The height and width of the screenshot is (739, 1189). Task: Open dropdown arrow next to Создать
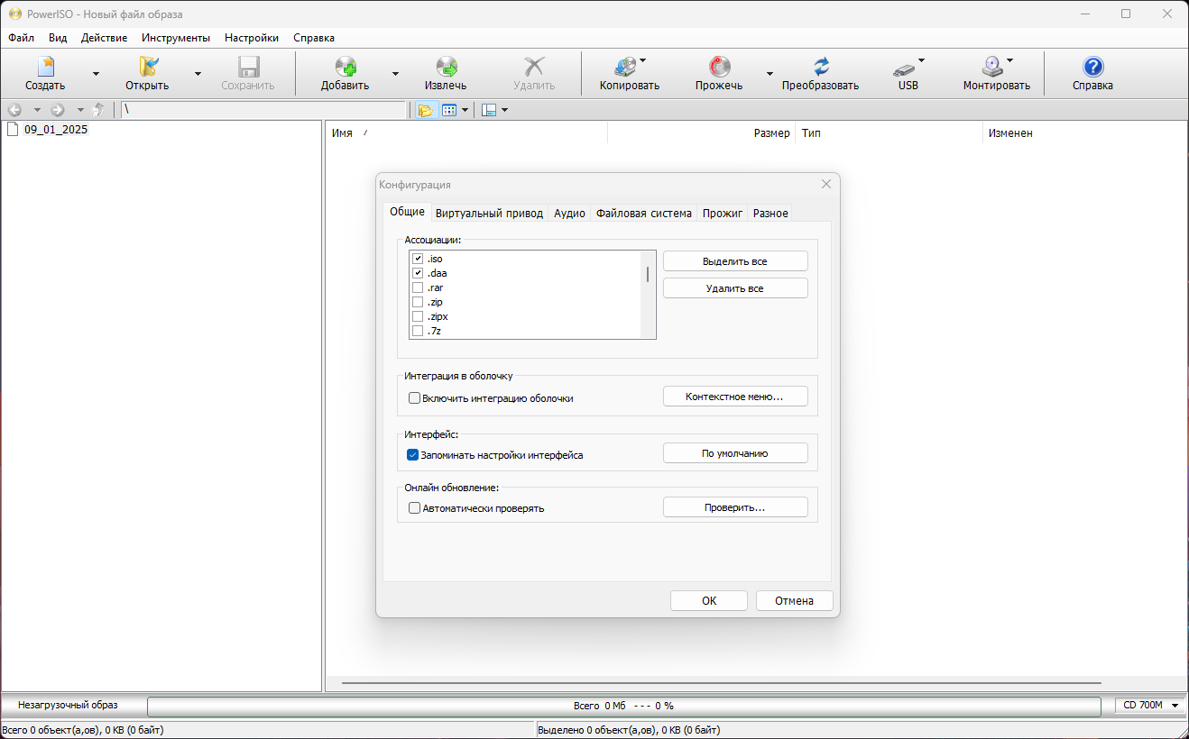96,74
